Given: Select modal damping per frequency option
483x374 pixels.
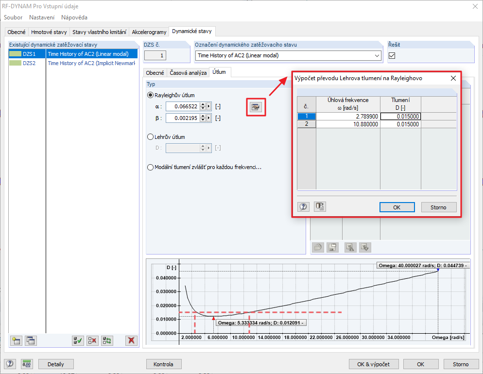Looking at the screenshot, I should tap(150, 167).
